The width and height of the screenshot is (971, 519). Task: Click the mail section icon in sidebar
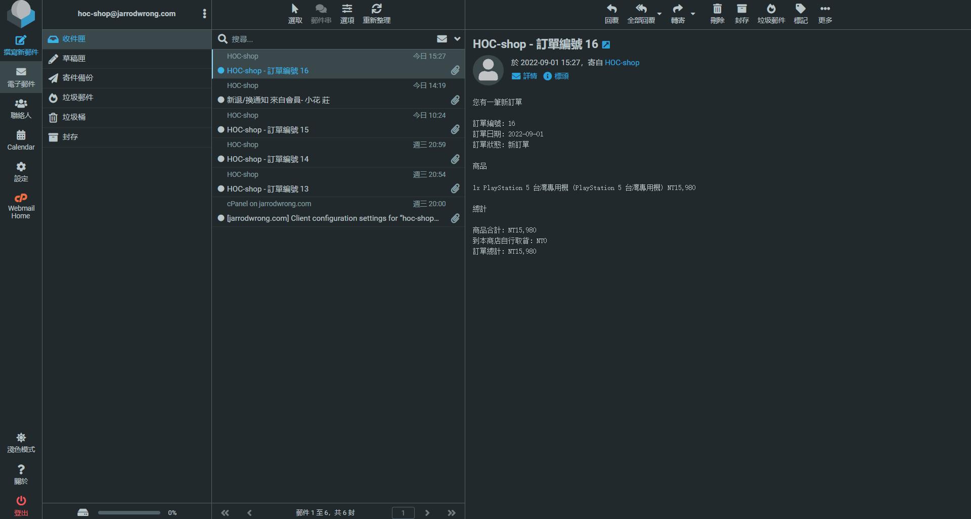coord(21,77)
